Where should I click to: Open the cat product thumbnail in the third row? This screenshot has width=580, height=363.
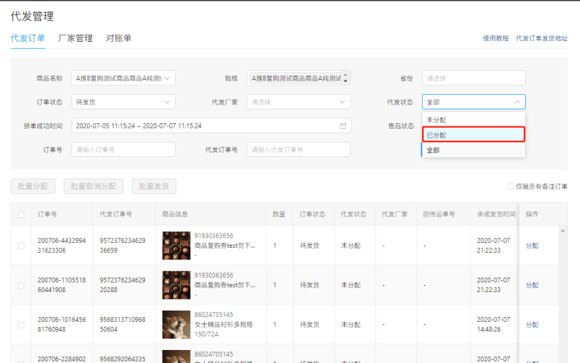pyautogui.click(x=176, y=324)
